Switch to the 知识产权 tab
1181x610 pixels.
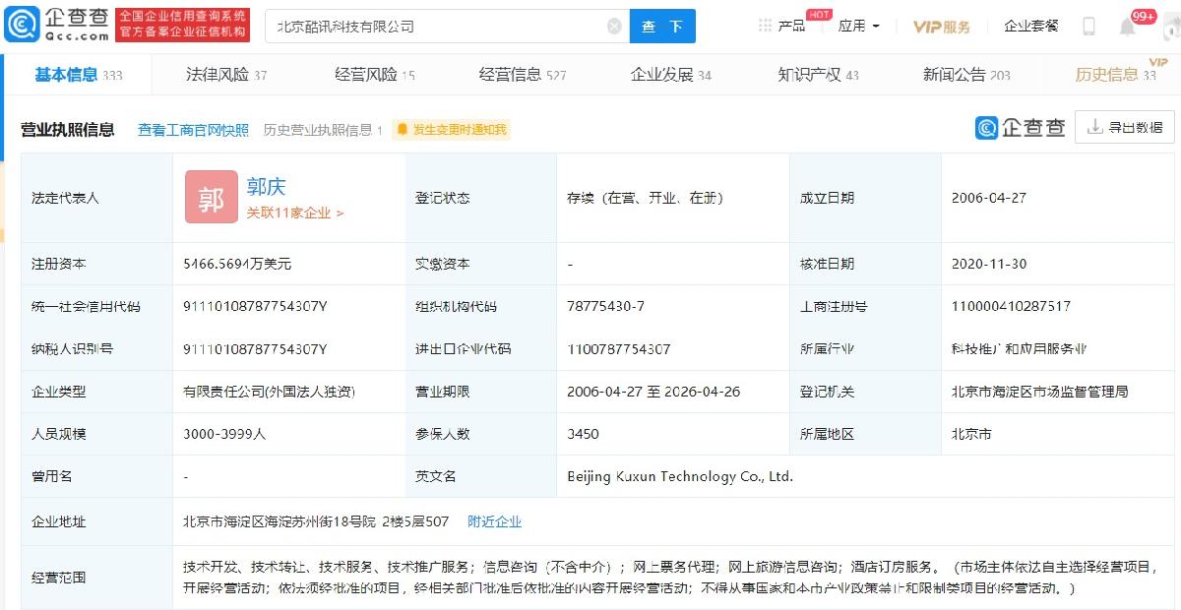(818, 75)
